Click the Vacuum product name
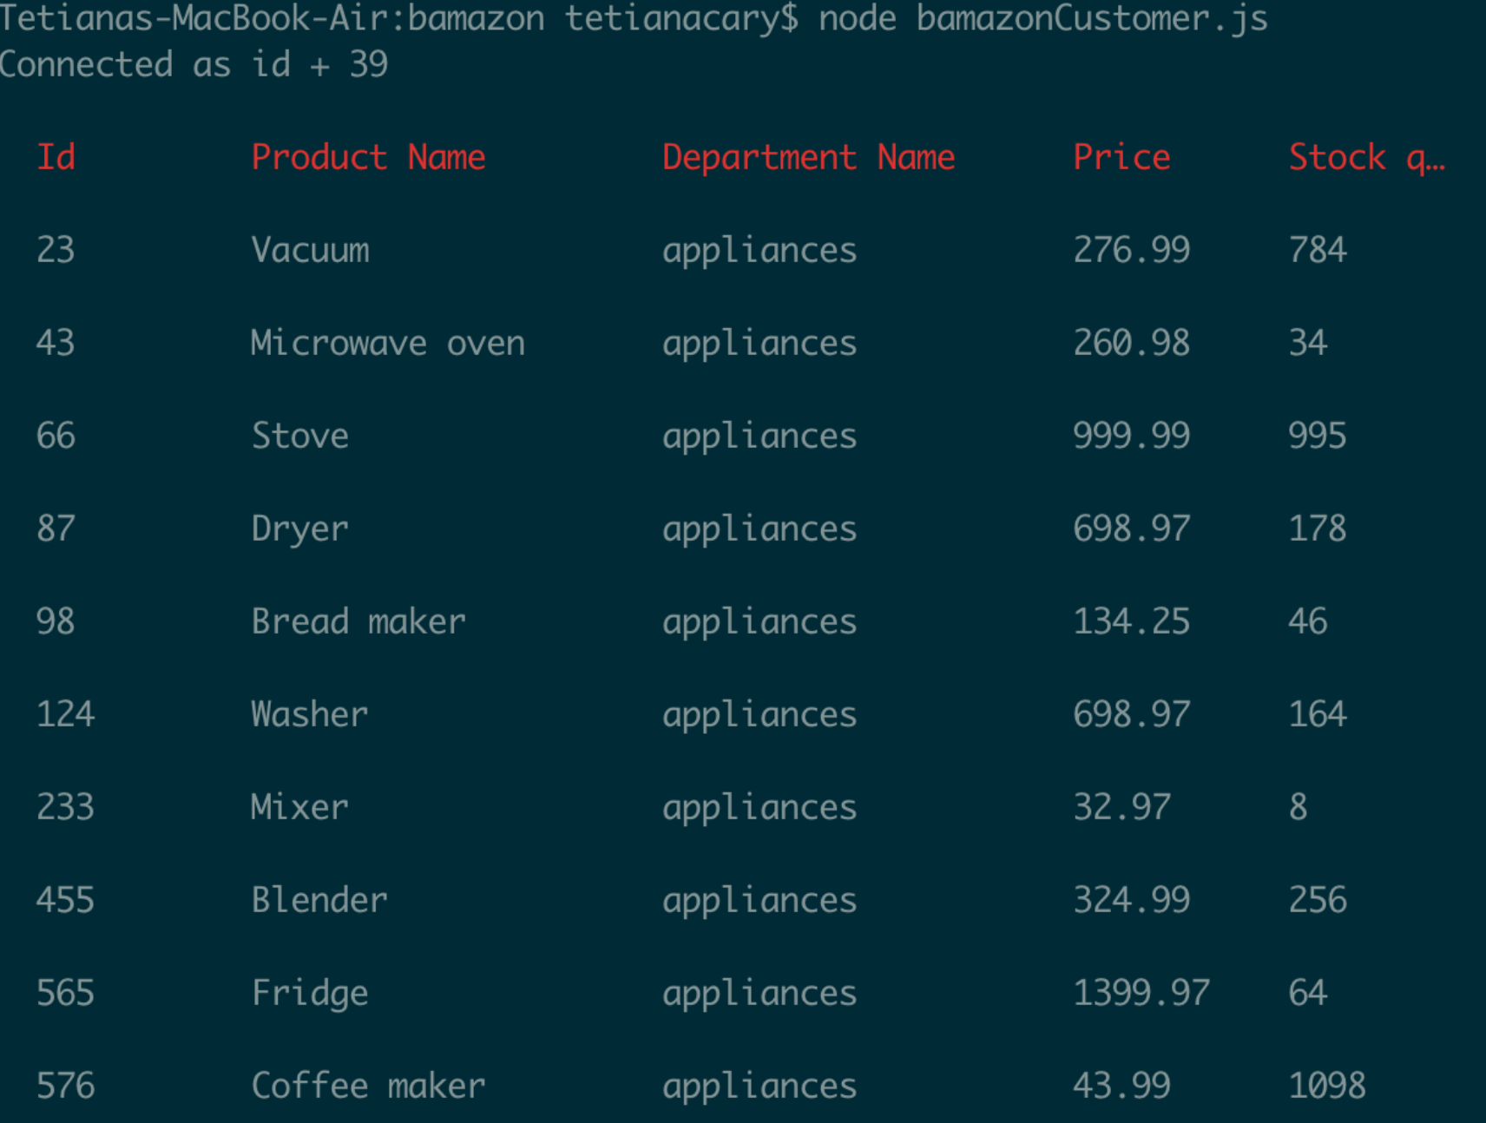This screenshot has height=1123, width=1486. tap(310, 250)
